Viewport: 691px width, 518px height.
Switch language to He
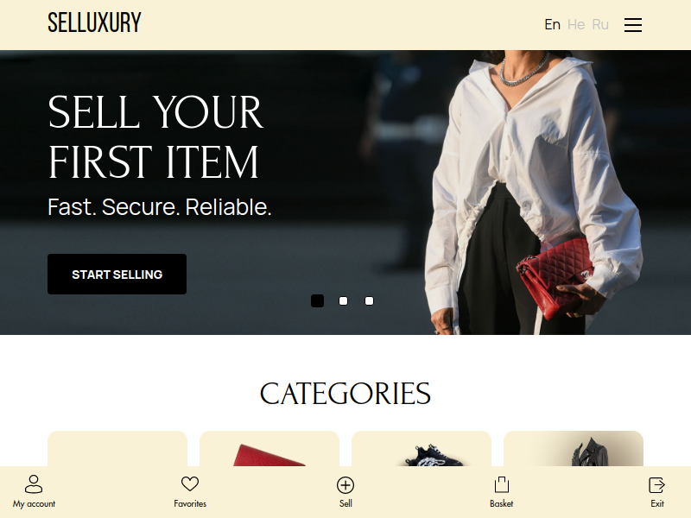coord(576,25)
